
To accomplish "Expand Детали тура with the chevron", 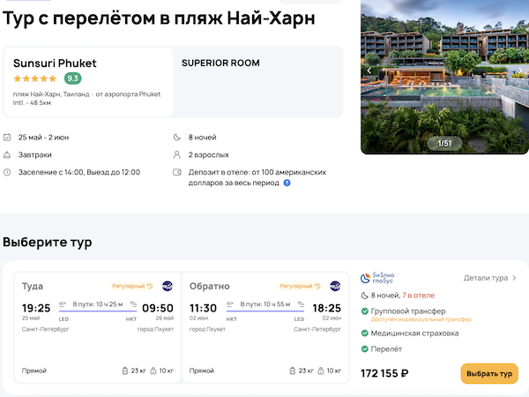I will (514, 278).
